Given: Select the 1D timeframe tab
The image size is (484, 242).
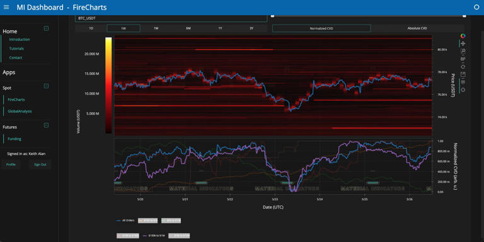Looking at the screenshot, I should click(91, 28).
